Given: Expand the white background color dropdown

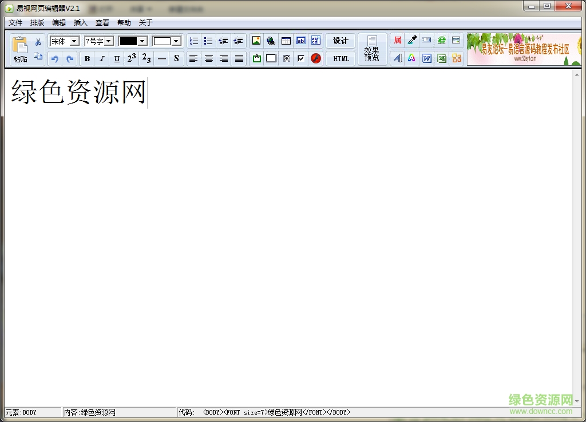Looking at the screenshot, I should coord(176,41).
